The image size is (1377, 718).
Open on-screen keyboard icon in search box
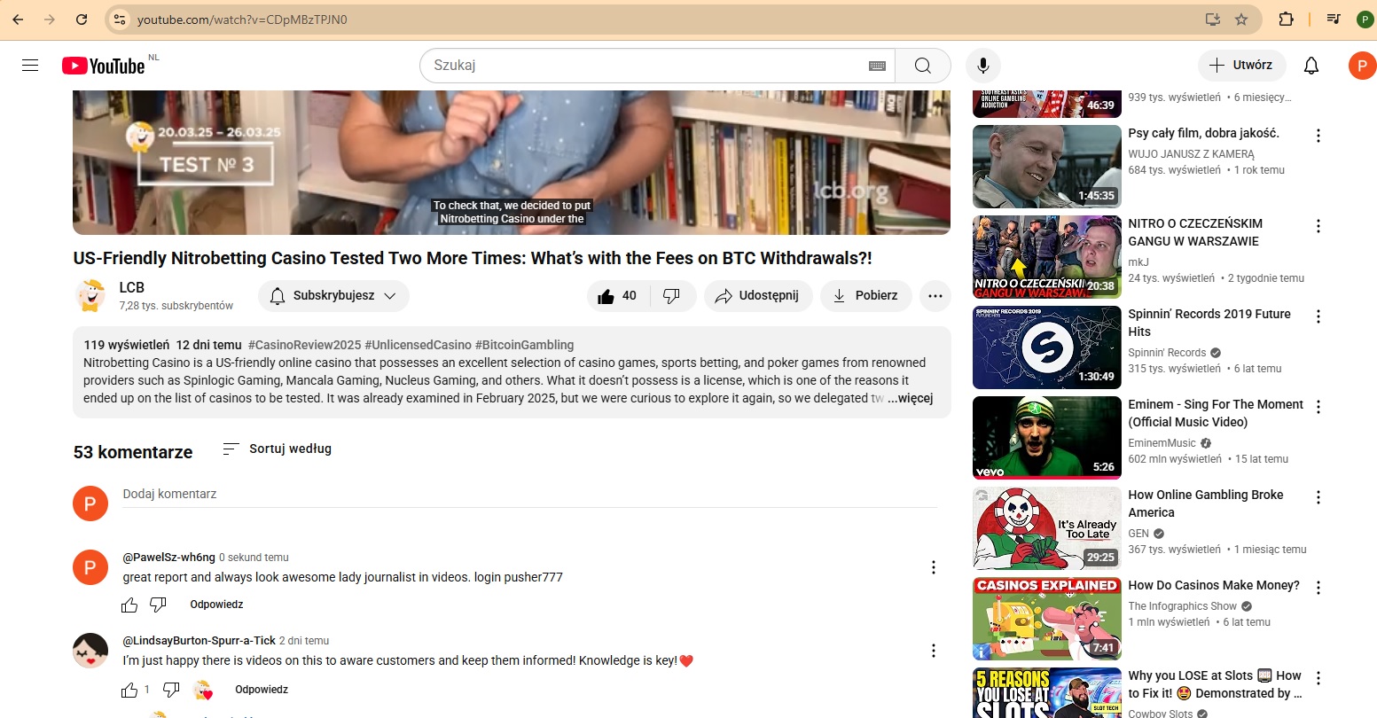878,66
